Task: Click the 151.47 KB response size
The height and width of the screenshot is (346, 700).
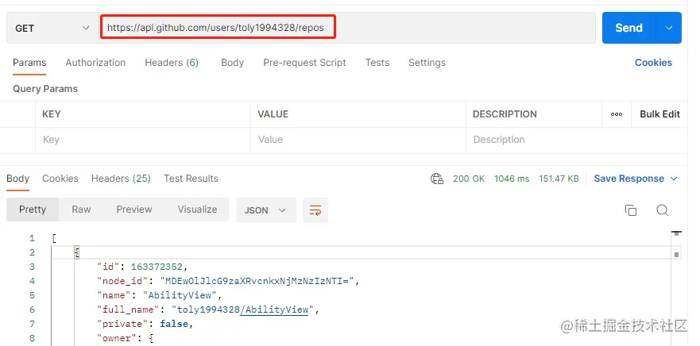Action: click(559, 179)
